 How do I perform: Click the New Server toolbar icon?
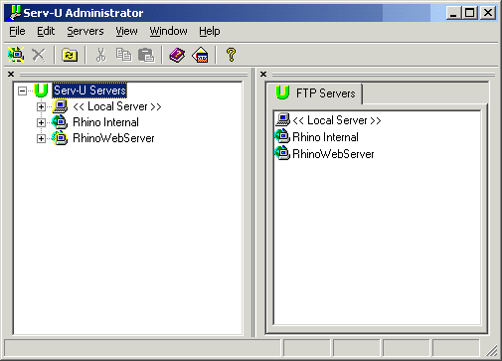point(16,55)
